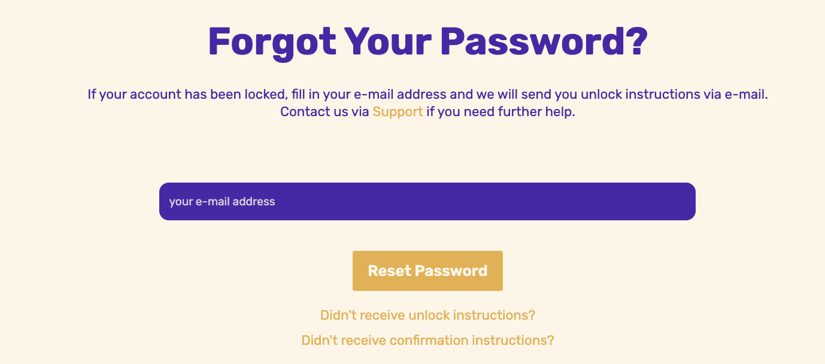The width and height of the screenshot is (825, 364).
Task: Click the right end of the e-mail field
Action: pos(677,201)
